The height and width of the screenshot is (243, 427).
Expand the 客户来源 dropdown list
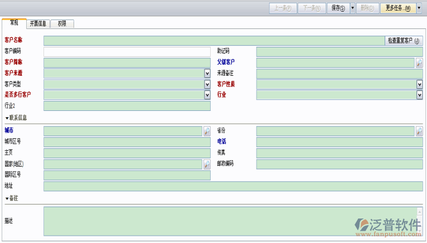point(207,73)
